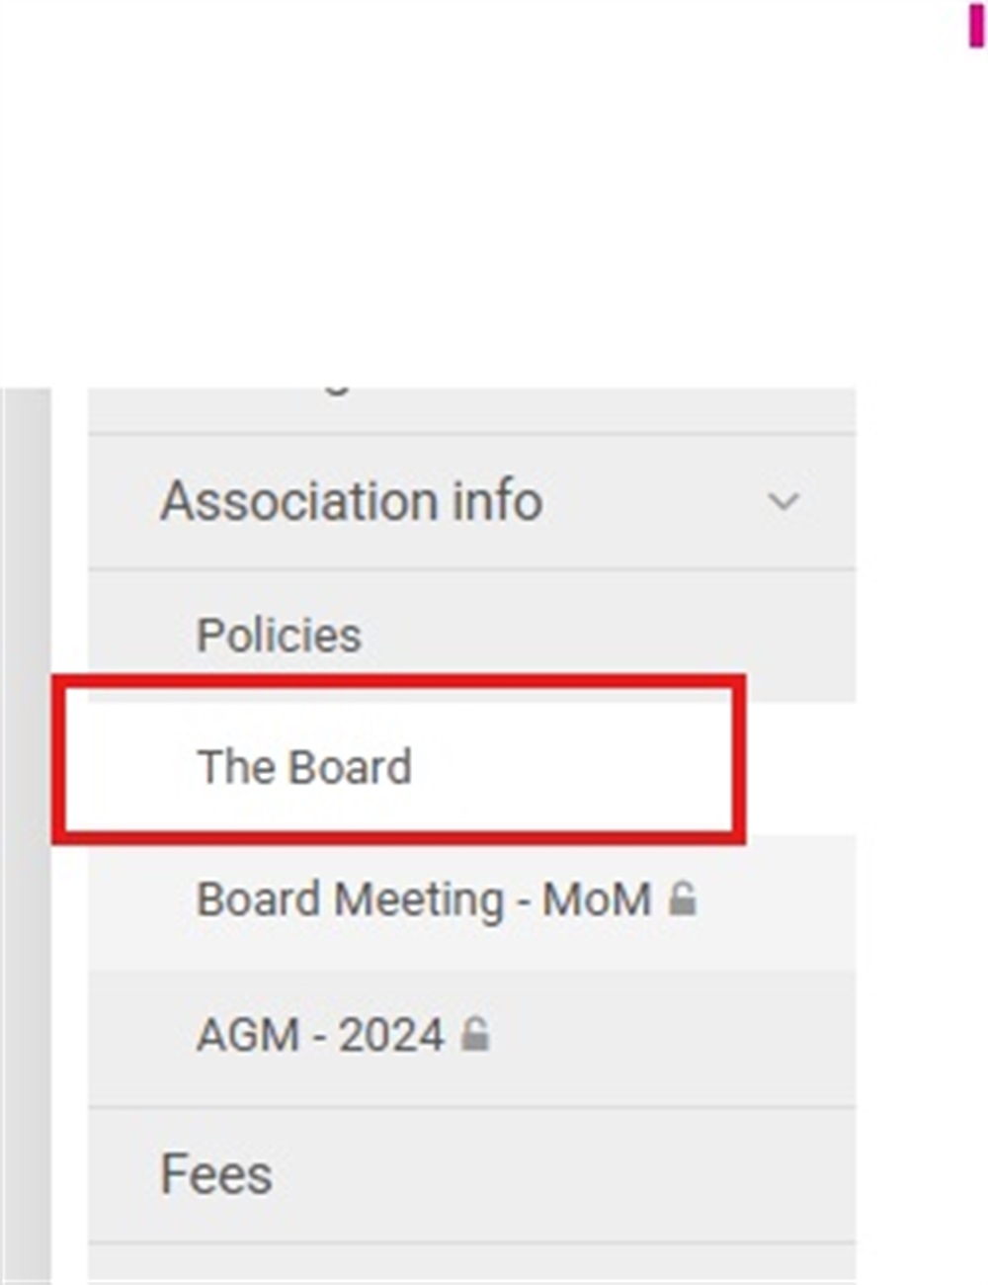
Task: Select the partially visible row below Fees
Action: point(472,1264)
